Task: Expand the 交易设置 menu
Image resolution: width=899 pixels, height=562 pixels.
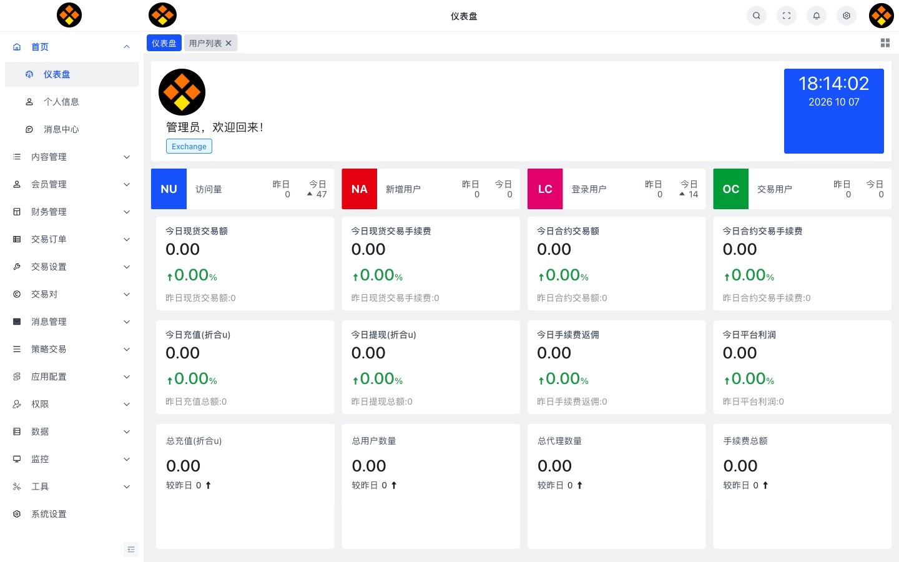Action: click(72, 267)
